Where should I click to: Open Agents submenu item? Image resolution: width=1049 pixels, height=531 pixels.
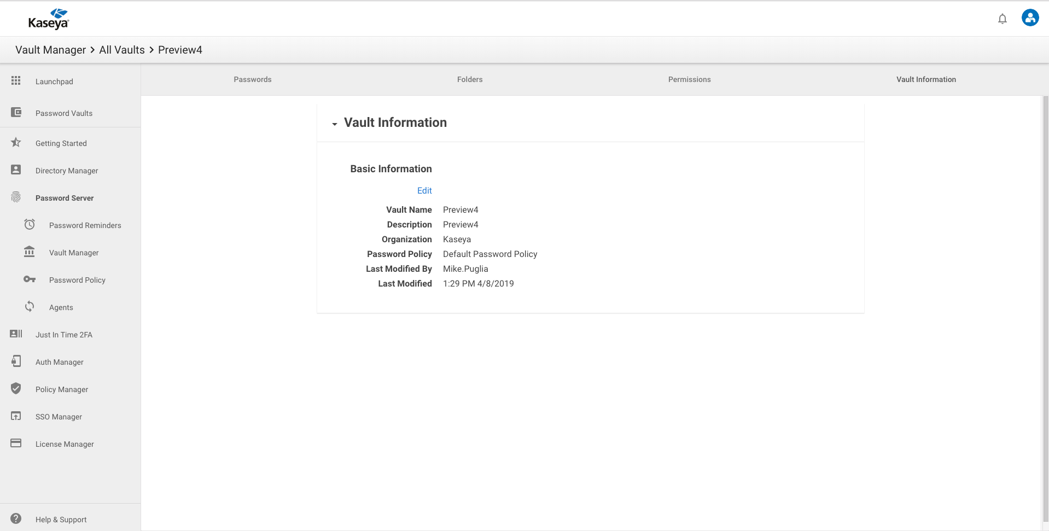[x=61, y=307]
